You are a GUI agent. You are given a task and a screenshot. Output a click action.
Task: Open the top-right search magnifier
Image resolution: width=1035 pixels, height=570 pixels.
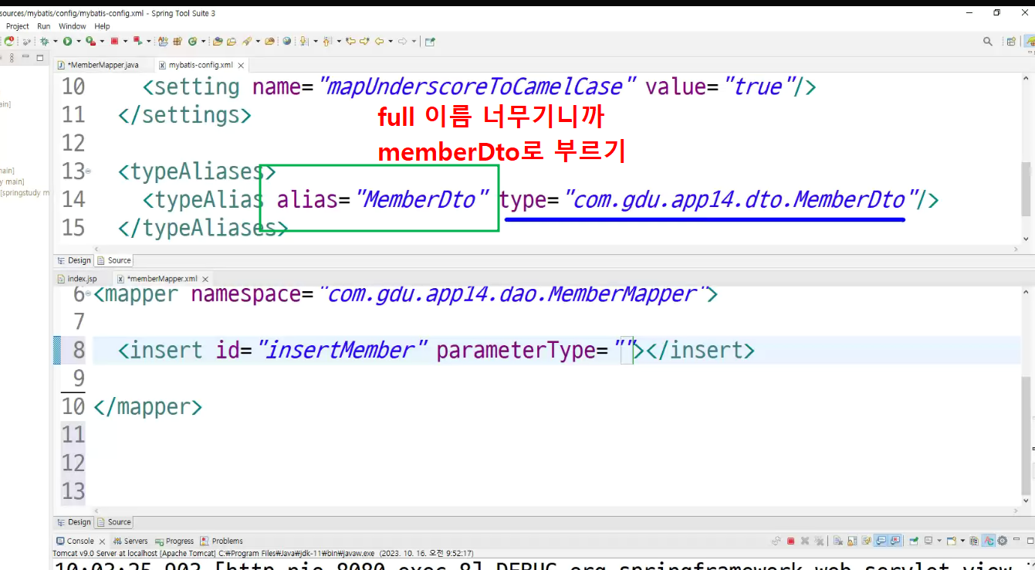click(987, 41)
